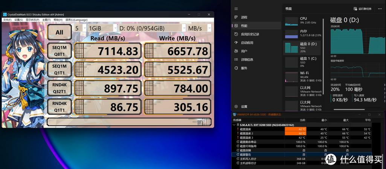
Task: Click the 当前 column header in HWiNFO
Action: (296, 120)
